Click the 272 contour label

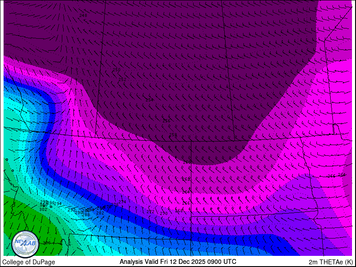point(150,212)
